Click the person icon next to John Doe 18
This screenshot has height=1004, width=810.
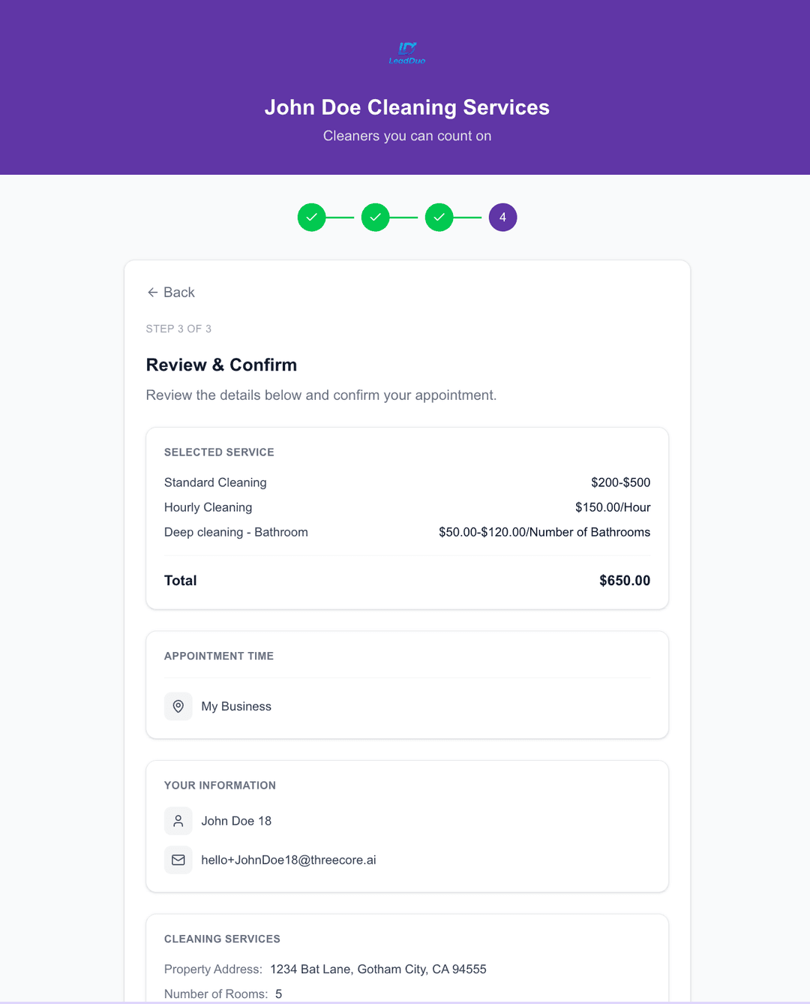click(178, 821)
